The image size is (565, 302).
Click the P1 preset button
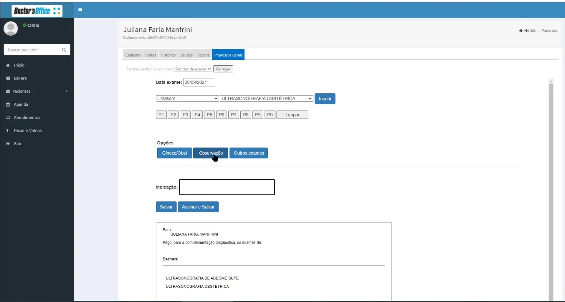161,115
